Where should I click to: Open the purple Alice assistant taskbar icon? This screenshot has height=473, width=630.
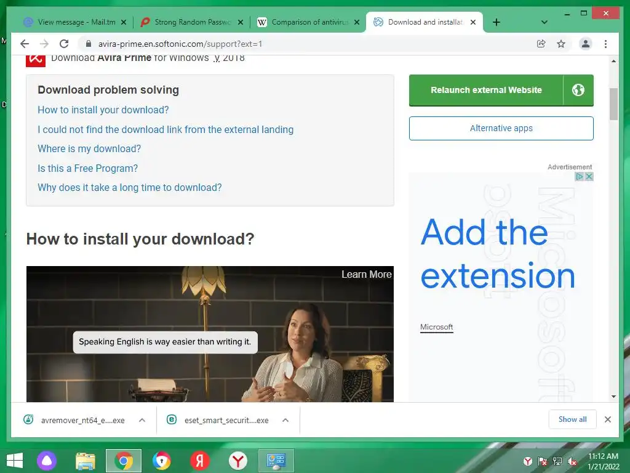pos(47,461)
